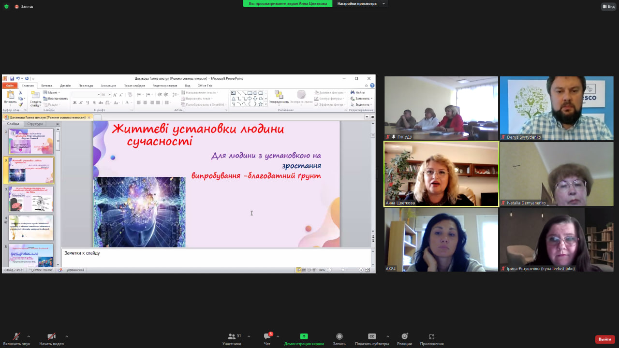Expand the Настройки просмотра dropdown
The width and height of the screenshot is (619, 348).
360,3
